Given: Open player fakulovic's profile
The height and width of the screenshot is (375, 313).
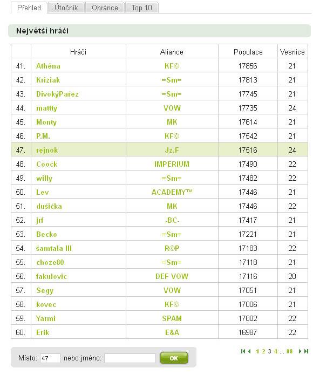Looking at the screenshot, I should pyautogui.click(x=51, y=276).
